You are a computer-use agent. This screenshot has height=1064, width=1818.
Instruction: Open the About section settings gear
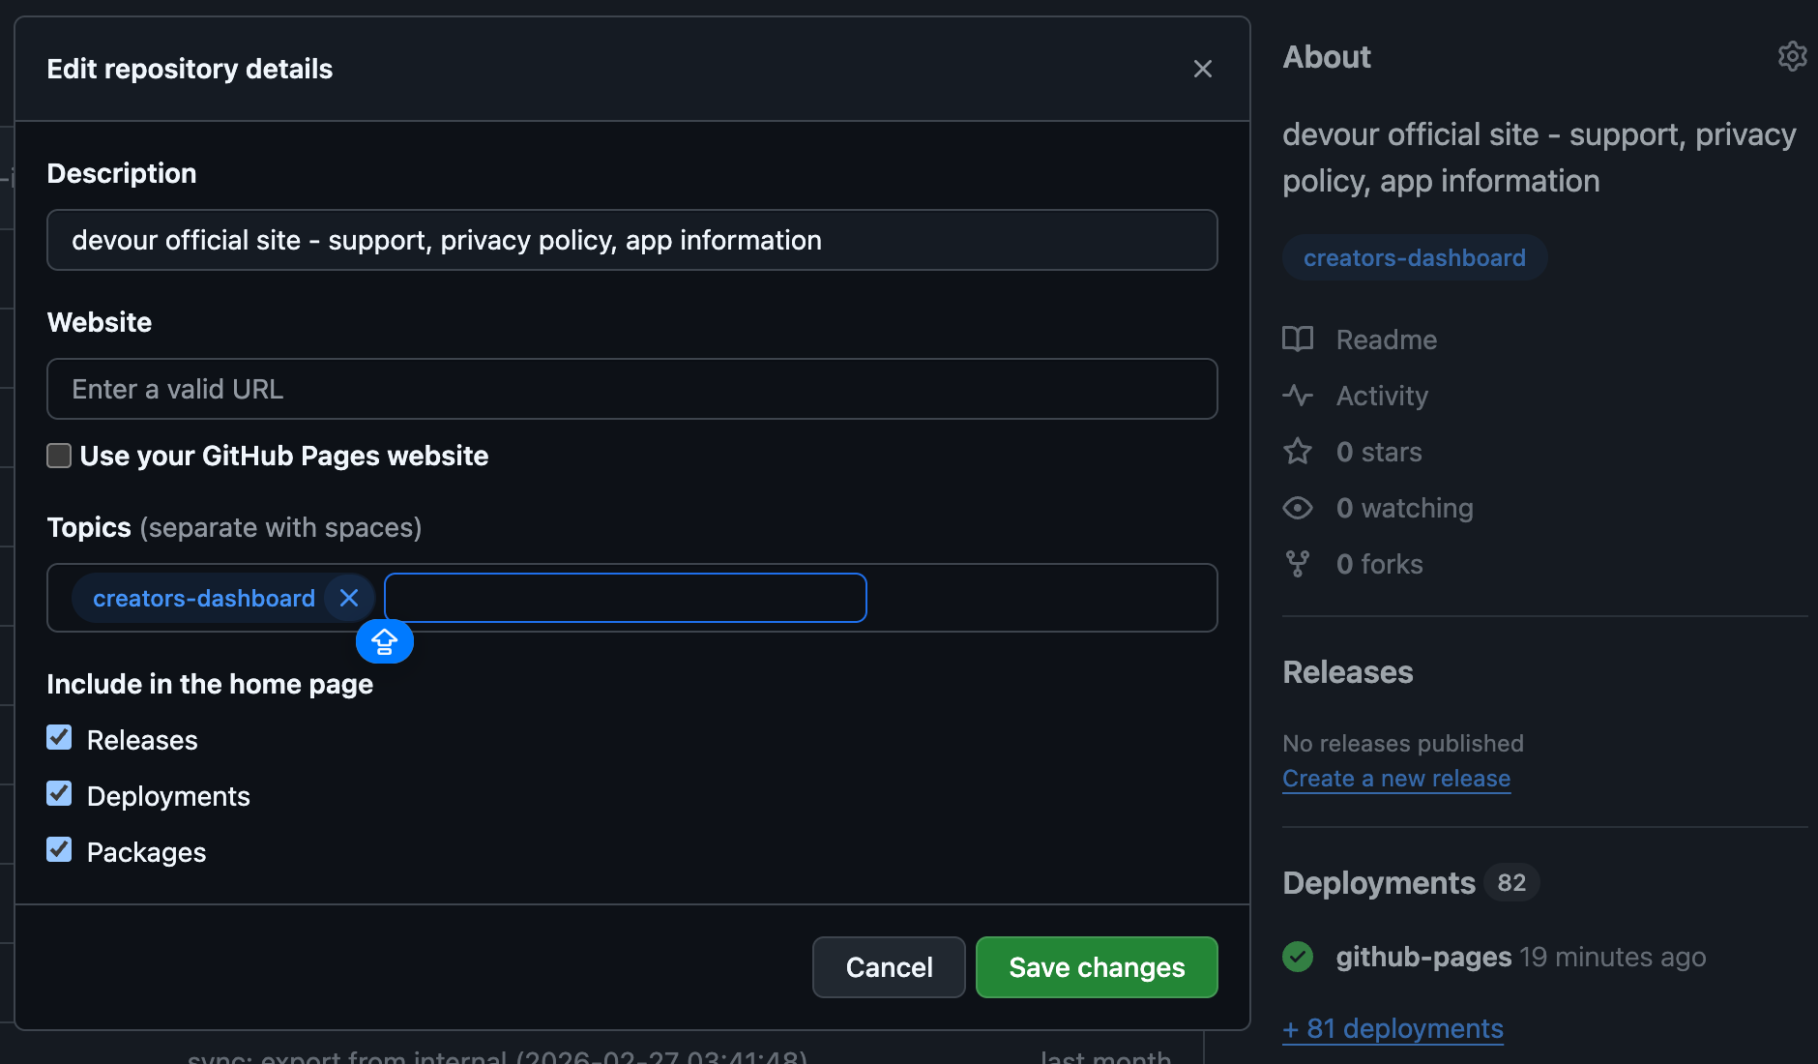coord(1794,56)
